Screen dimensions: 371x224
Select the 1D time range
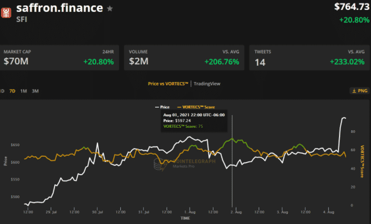[x=2, y=91]
